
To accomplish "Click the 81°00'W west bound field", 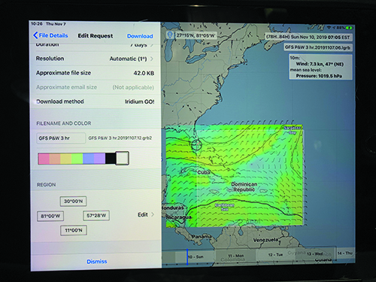I will click(x=50, y=216).
